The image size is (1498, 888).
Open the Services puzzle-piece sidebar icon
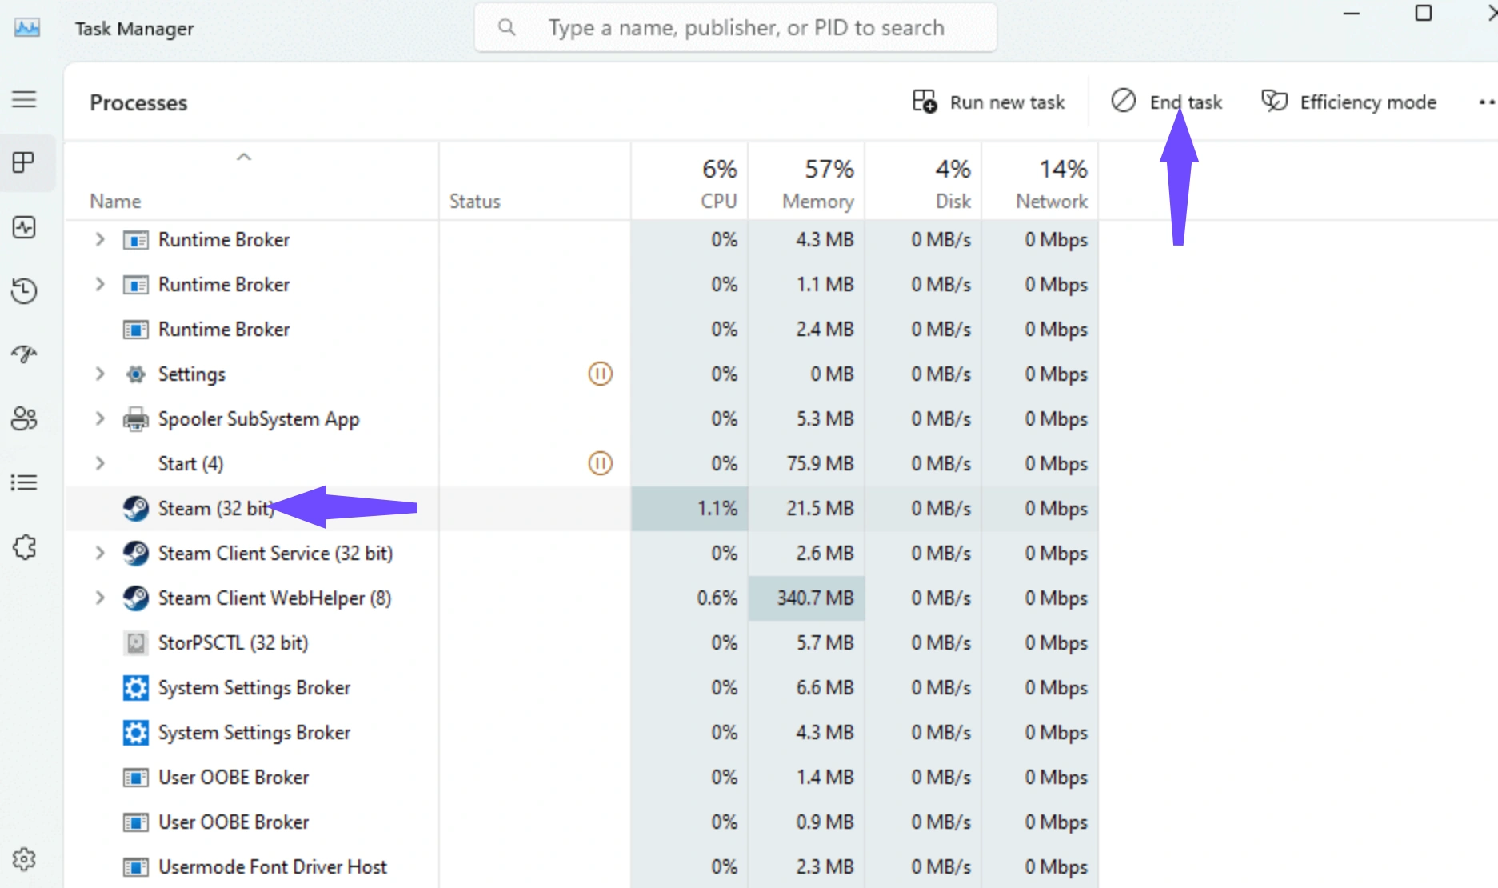point(24,547)
